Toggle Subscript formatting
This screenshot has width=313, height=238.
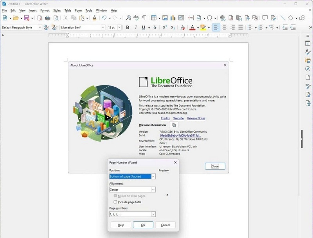[x=173, y=27]
